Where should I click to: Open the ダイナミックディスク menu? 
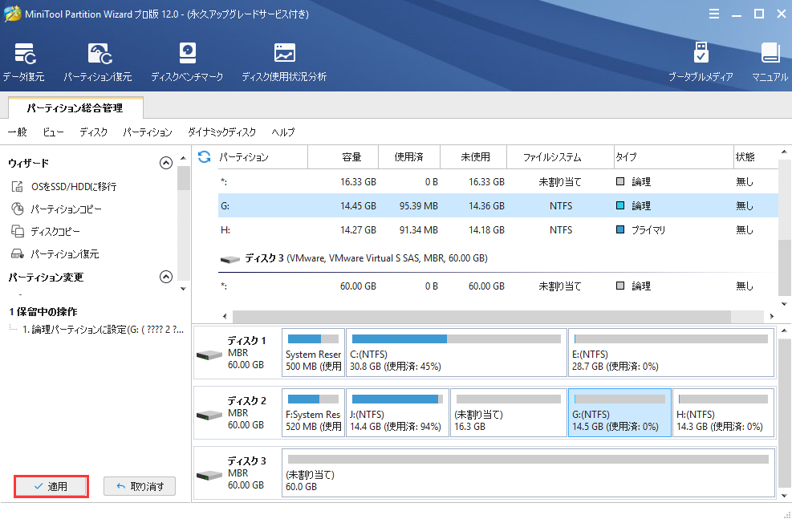pos(221,132)
